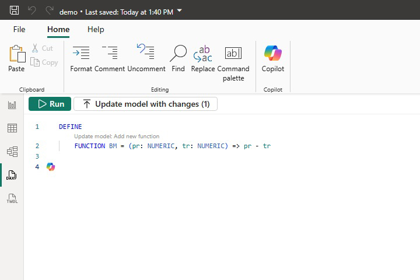Click Update model with changes (1)
Image resolution: width=420 pixels, height=280 pixels.
pos(145,104)
